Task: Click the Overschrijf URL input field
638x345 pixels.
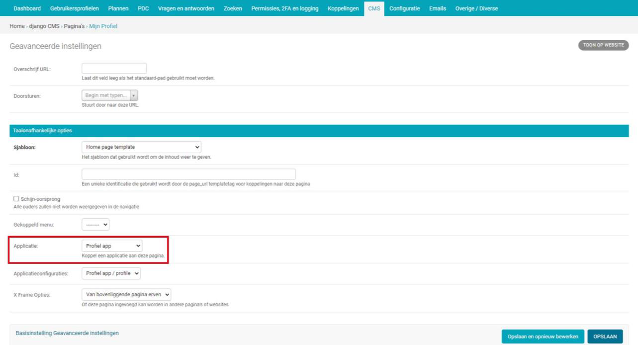Action: pyautogui.click(x=114, y=69)
